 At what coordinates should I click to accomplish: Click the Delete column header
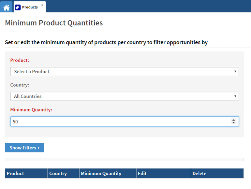tap(217, 173)
